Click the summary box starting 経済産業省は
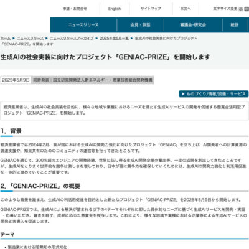Image resolution: width=249 pixels, height=249 pixels. tap(125, 110)
